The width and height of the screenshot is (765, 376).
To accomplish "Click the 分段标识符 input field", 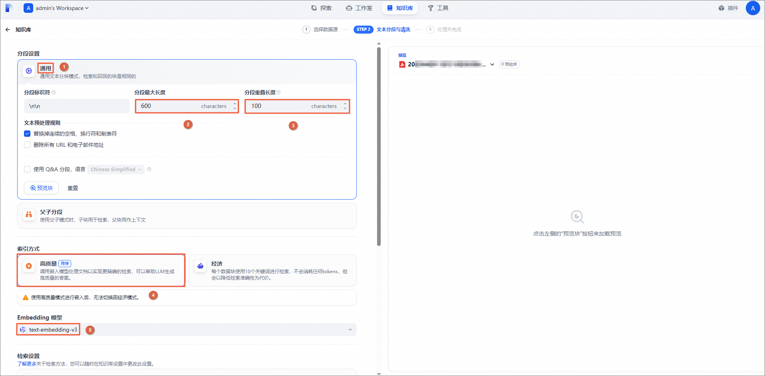I will (x=77, y=106).
